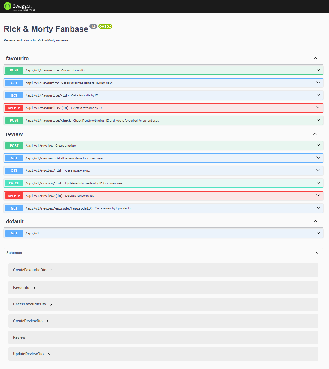Expand chevron of Delete a review by ID
The image size is (329, 369).
(318, 195)
